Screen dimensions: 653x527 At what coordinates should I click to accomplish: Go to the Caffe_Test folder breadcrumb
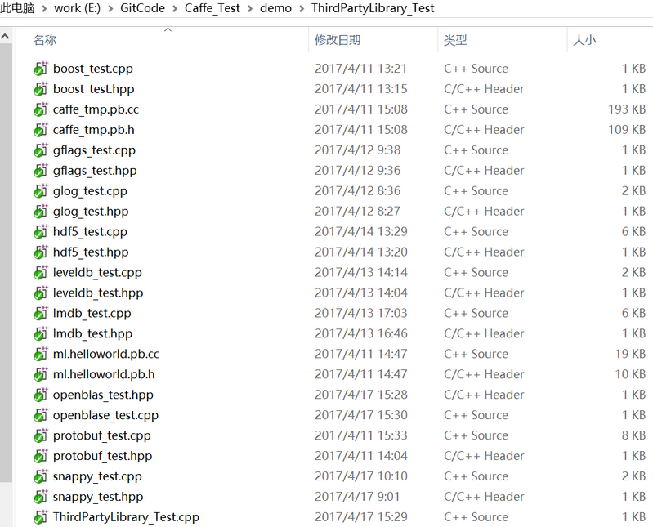(x=212, y=8)
